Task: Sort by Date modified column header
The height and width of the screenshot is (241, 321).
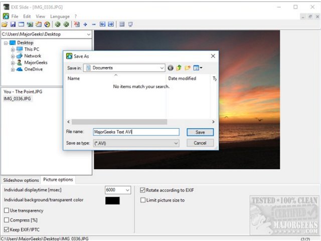Action: pos(188,78)
